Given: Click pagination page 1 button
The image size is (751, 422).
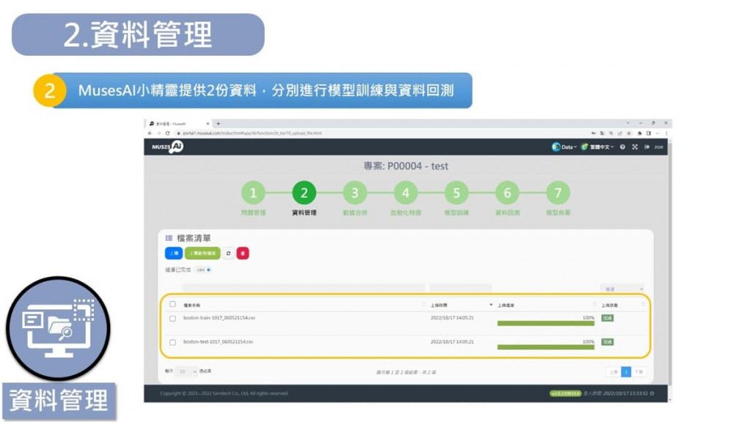Looking at the screenshot, I should [x=626, y=371].
